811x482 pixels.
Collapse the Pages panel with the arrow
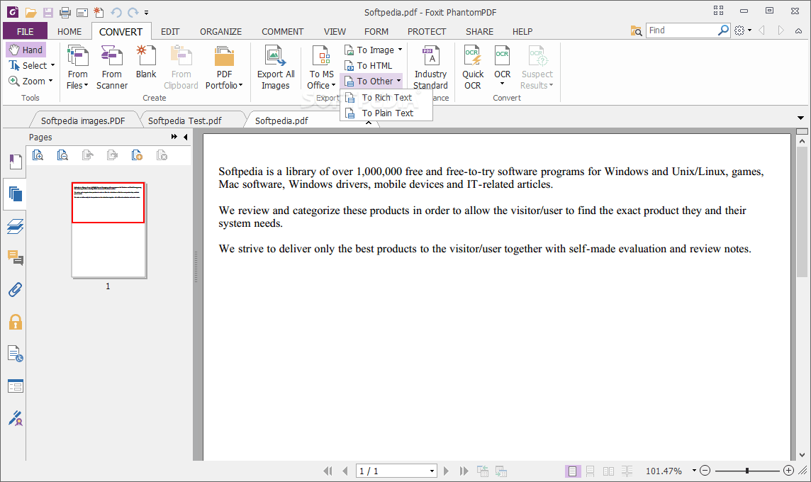185,137
